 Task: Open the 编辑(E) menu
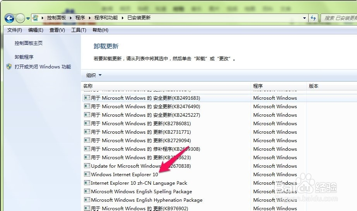[36, 30]
